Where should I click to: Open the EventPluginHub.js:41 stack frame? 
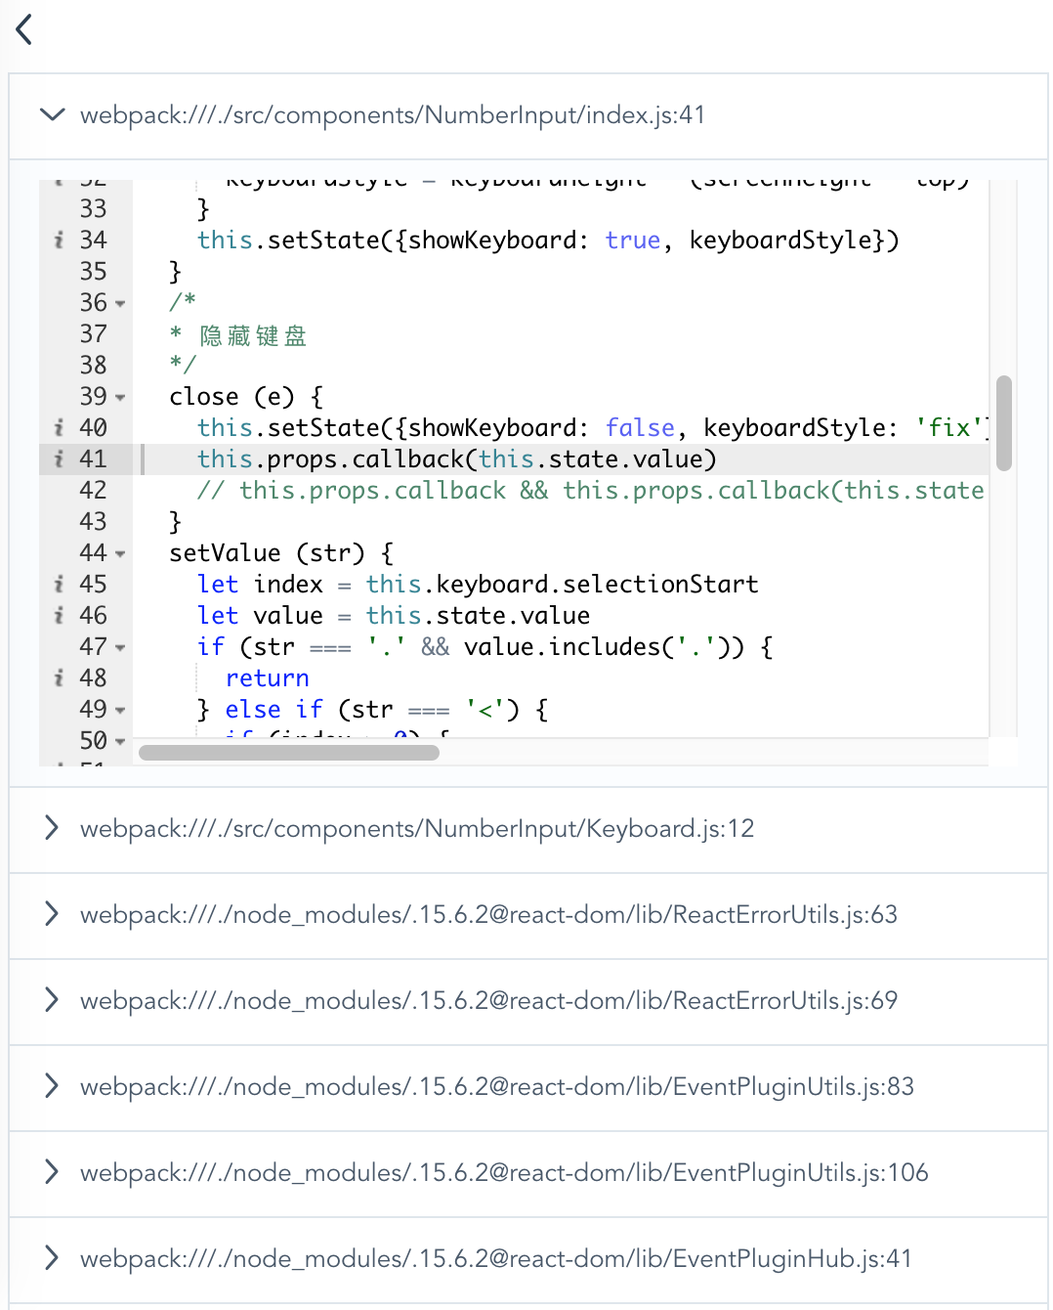click(x=52, y=1259)
